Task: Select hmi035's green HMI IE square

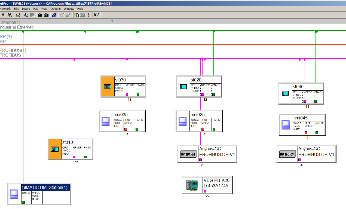Action: tap(137, 129)
